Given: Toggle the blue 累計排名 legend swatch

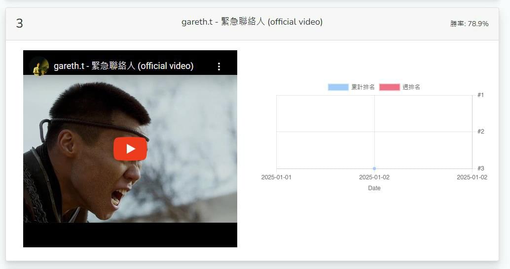Looking at the screenshot, I should click(338, 87).
